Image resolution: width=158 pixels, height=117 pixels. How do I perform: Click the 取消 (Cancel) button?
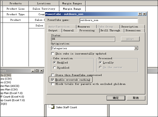pos(136,98)
